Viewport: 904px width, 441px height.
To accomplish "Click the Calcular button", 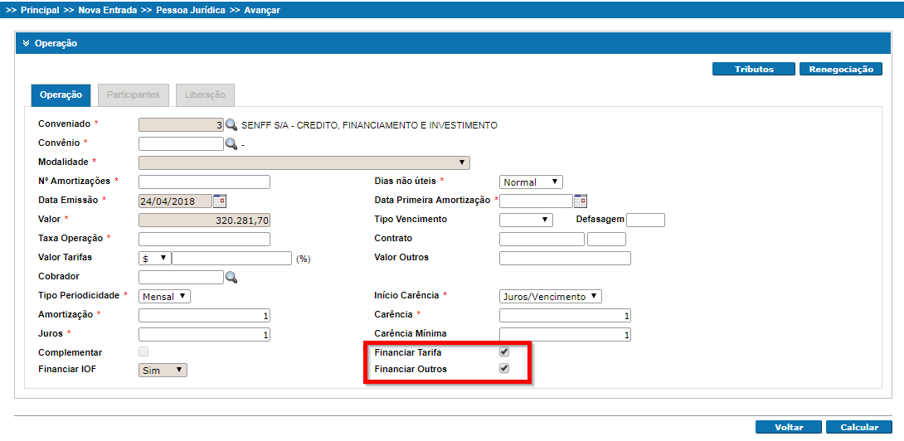I will coord(859,427).
